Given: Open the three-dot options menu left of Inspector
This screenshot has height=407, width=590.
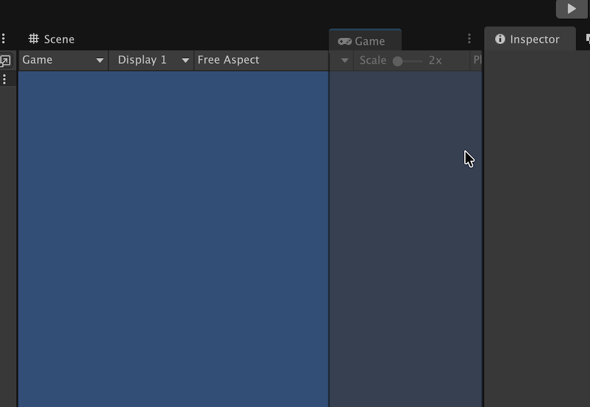Looking at the screenshot, I should tap(469, 39).
